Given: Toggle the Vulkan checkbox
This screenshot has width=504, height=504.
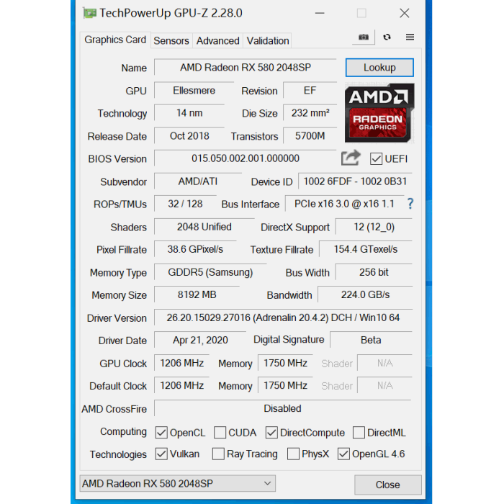Looking at the screenshot, I should pyautogui.click(x=161, y=454).
